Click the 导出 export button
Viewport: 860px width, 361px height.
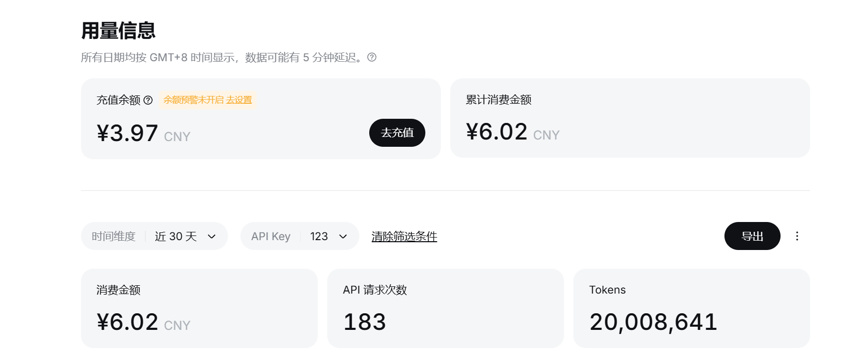(x=752, y=236)
